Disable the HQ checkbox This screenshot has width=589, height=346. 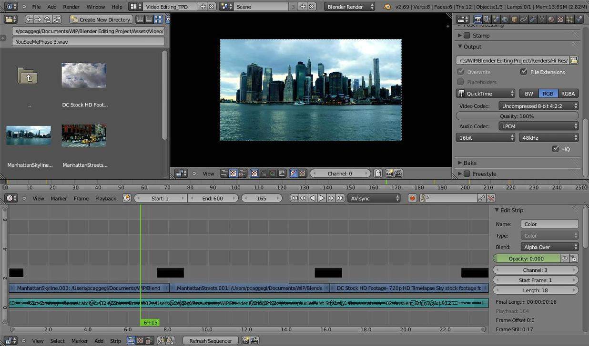[555, 149]
